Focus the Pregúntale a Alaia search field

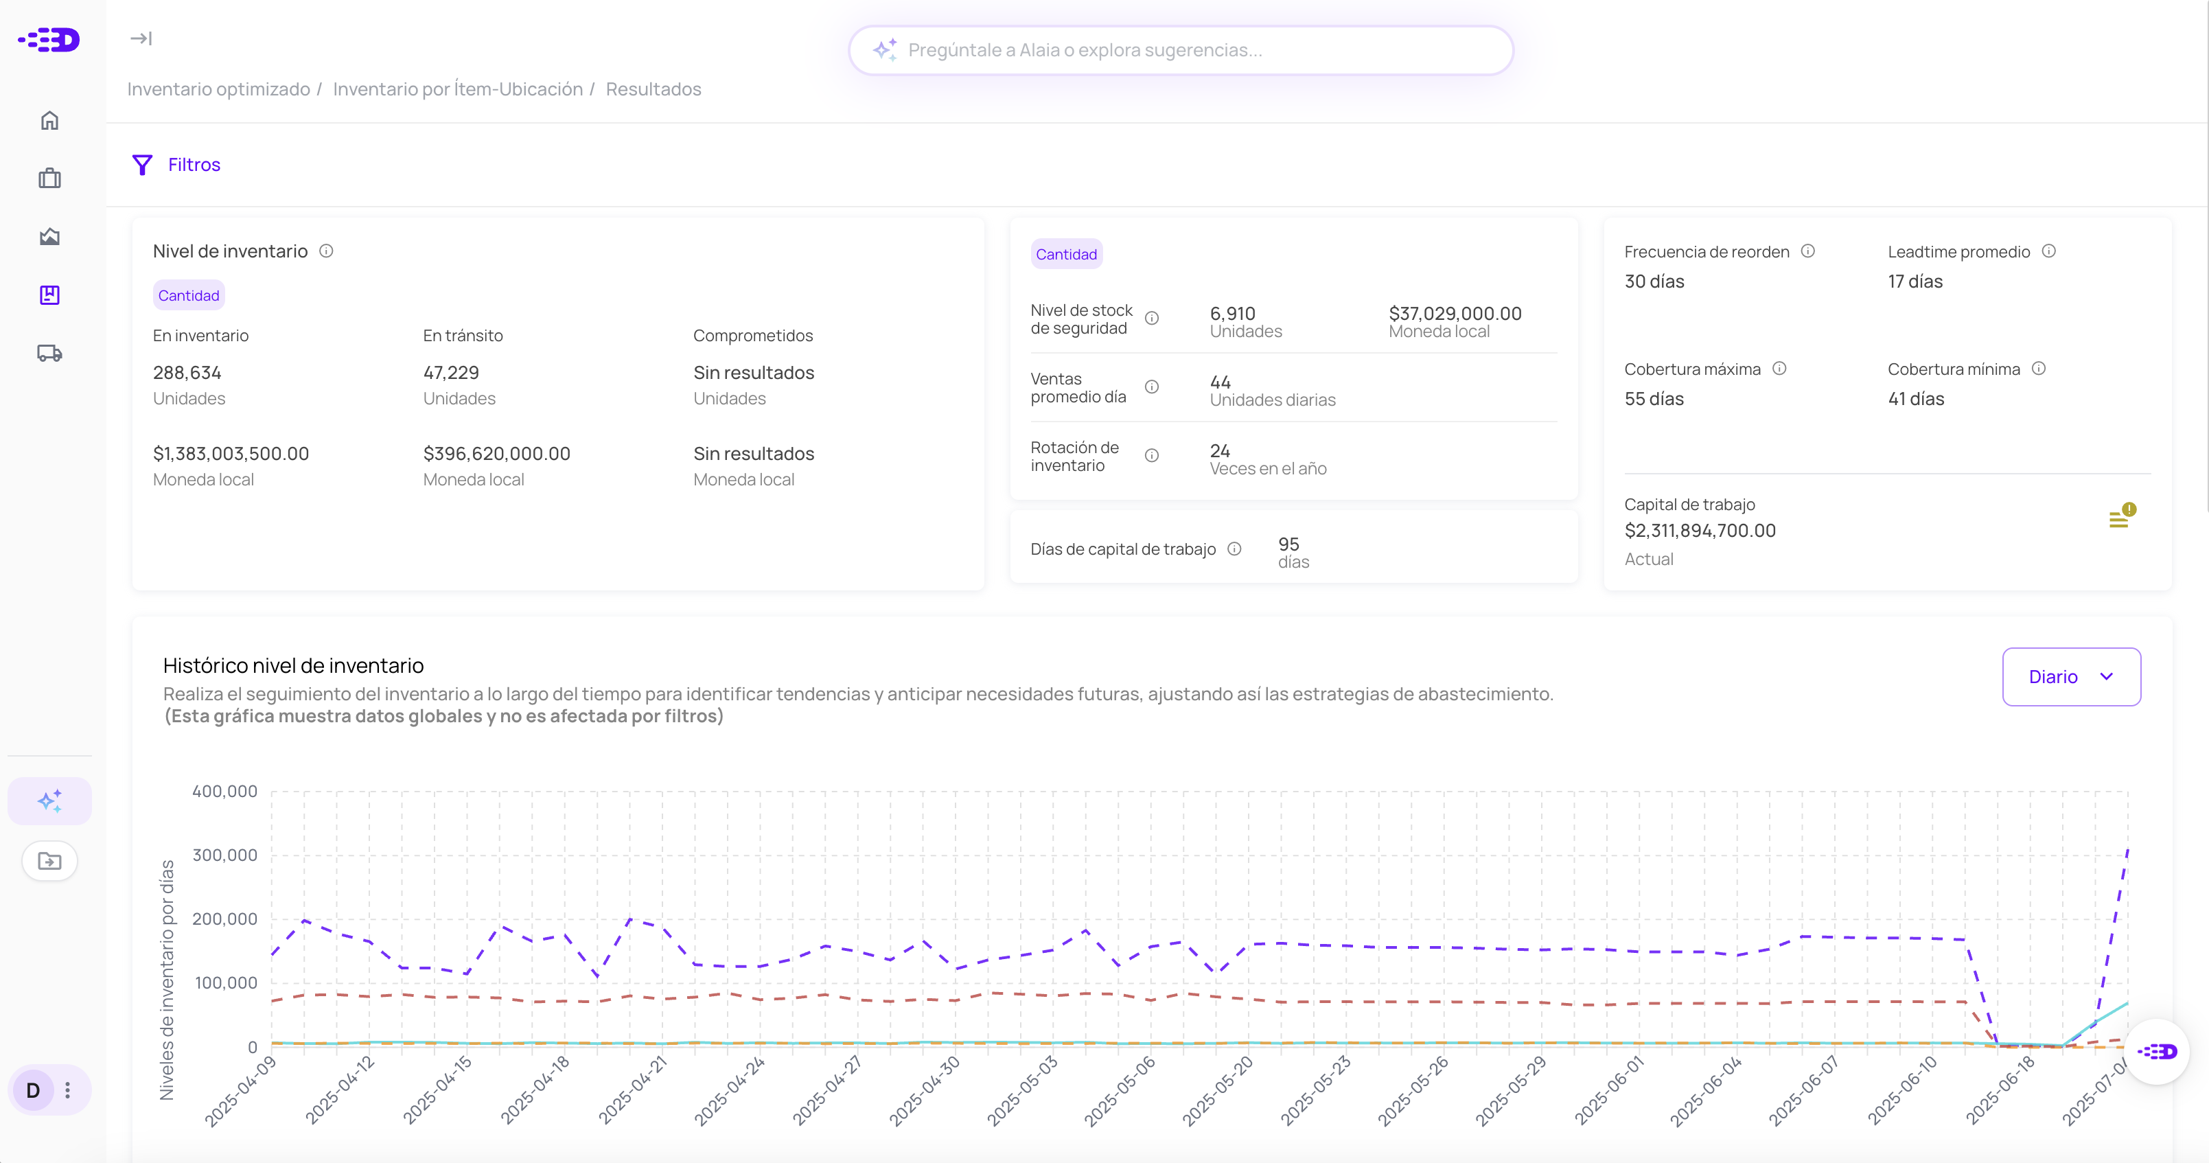[x=1180, y=49]
